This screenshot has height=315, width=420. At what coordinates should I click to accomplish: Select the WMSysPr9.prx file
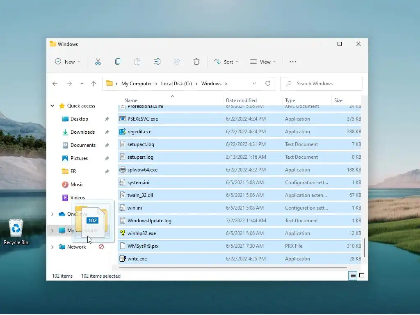(x=240, y=246)
